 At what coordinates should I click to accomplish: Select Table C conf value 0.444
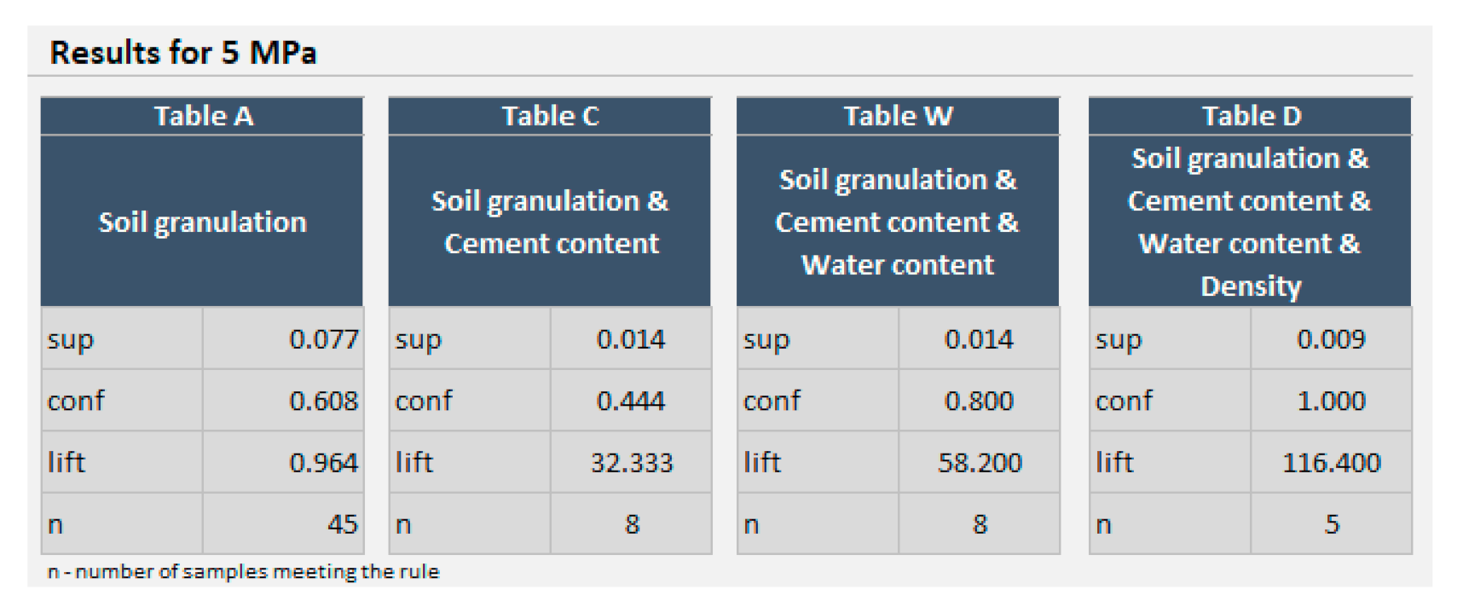[x=631, y=401]
